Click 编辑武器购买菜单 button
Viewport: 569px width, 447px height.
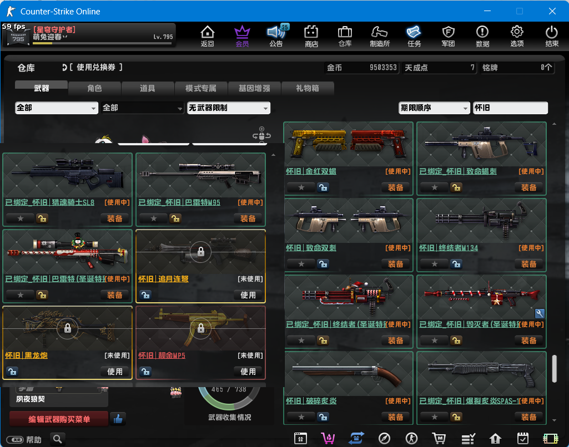pyautogui.click(x=59, y=419)
